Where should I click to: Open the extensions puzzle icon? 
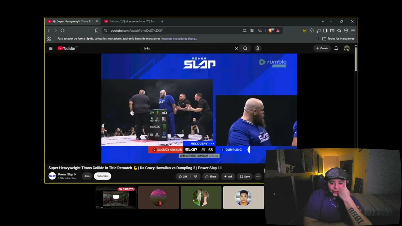point(312,30)
